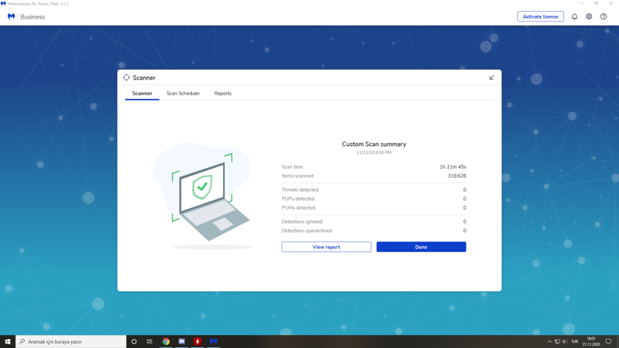Switch to the Scanner tab
The height and width of the screenshot is (348, 619).
click(142, 93)
